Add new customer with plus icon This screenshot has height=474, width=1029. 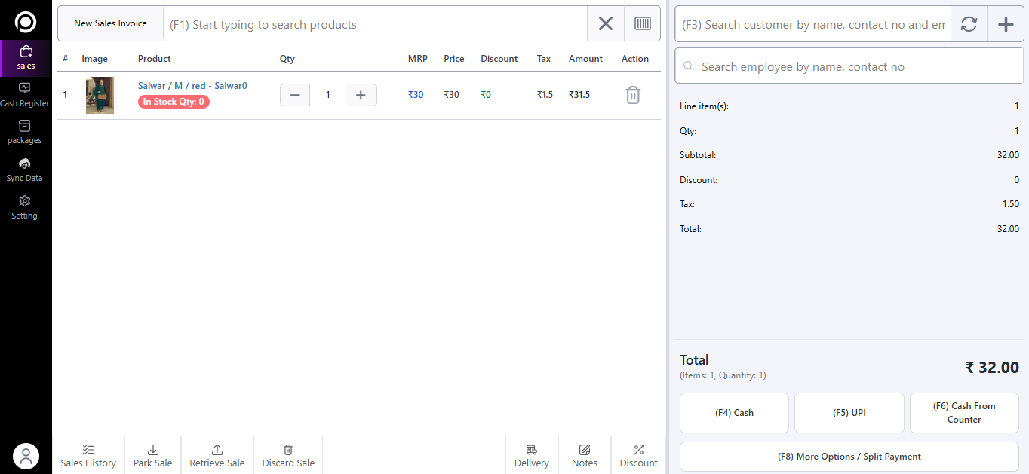1006,24
